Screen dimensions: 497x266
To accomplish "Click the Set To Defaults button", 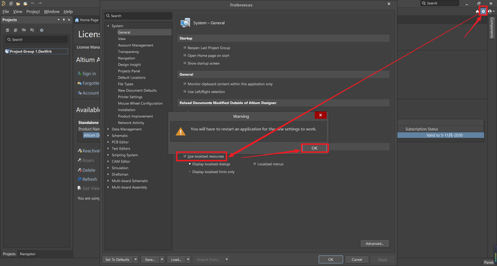I will 117,259.
